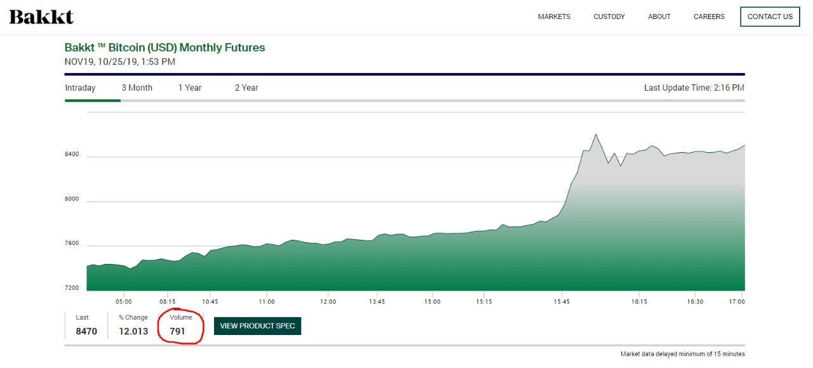Viewport: 813px width, 368px height.
Task: Click the 15:00 x-axis time label
Action: tap(432, 301)
